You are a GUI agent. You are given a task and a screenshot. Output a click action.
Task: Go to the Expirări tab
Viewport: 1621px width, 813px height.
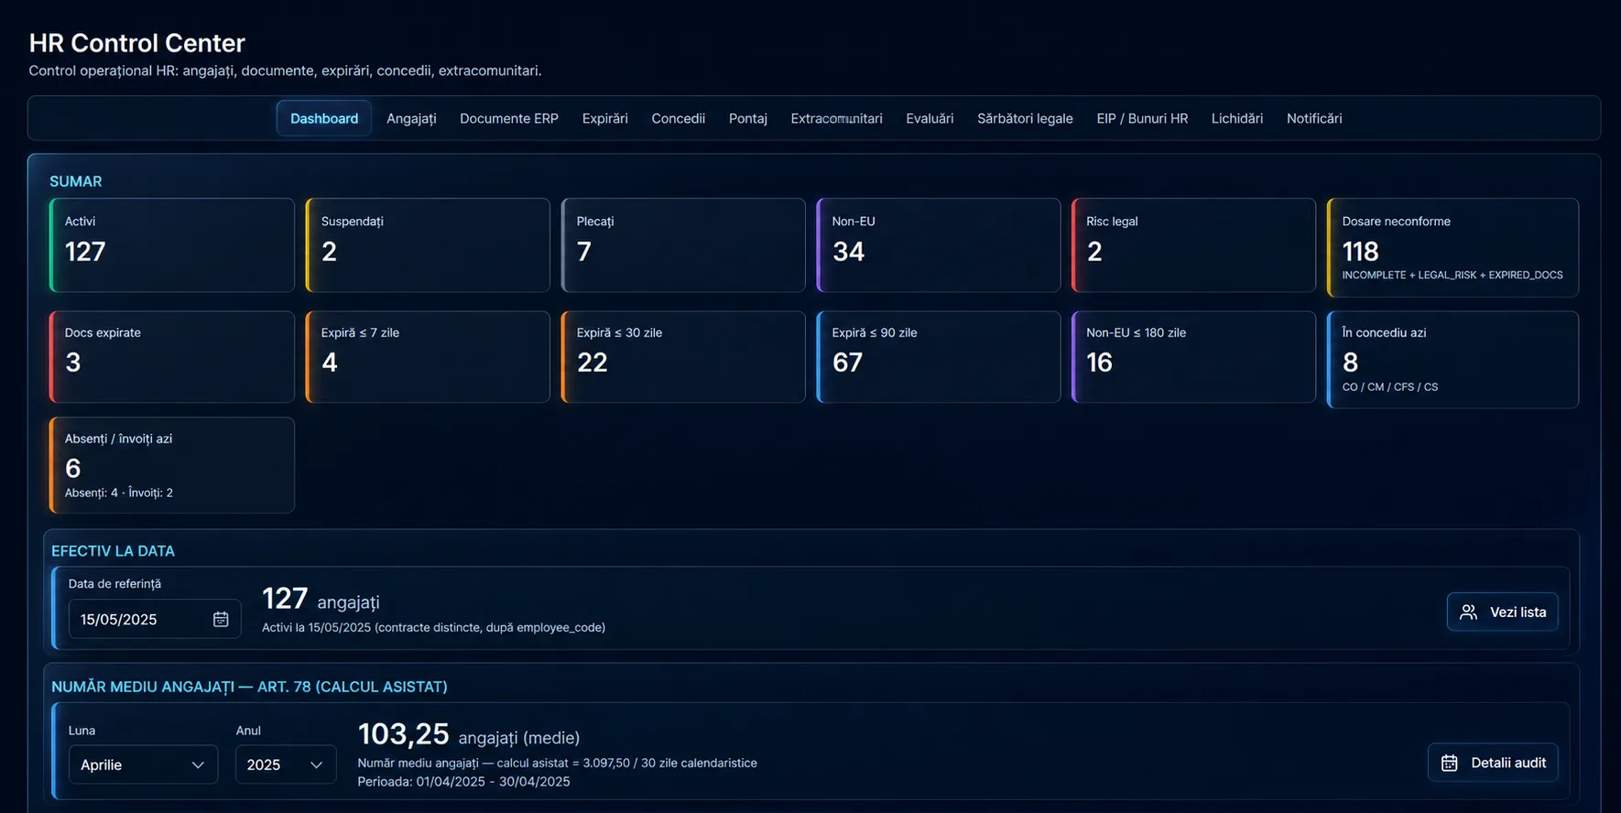click(605, 118)
